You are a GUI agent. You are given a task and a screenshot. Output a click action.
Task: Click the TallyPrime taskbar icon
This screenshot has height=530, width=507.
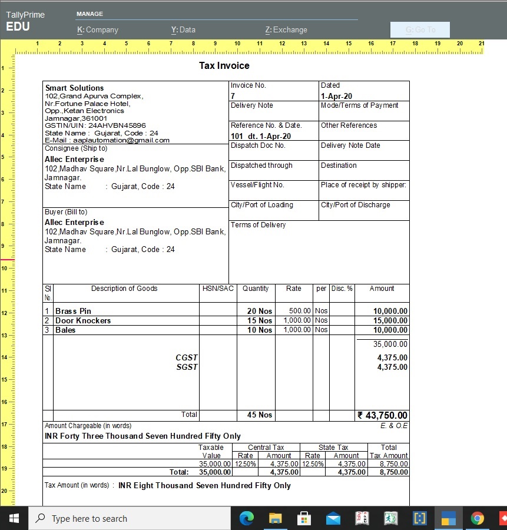448,518
